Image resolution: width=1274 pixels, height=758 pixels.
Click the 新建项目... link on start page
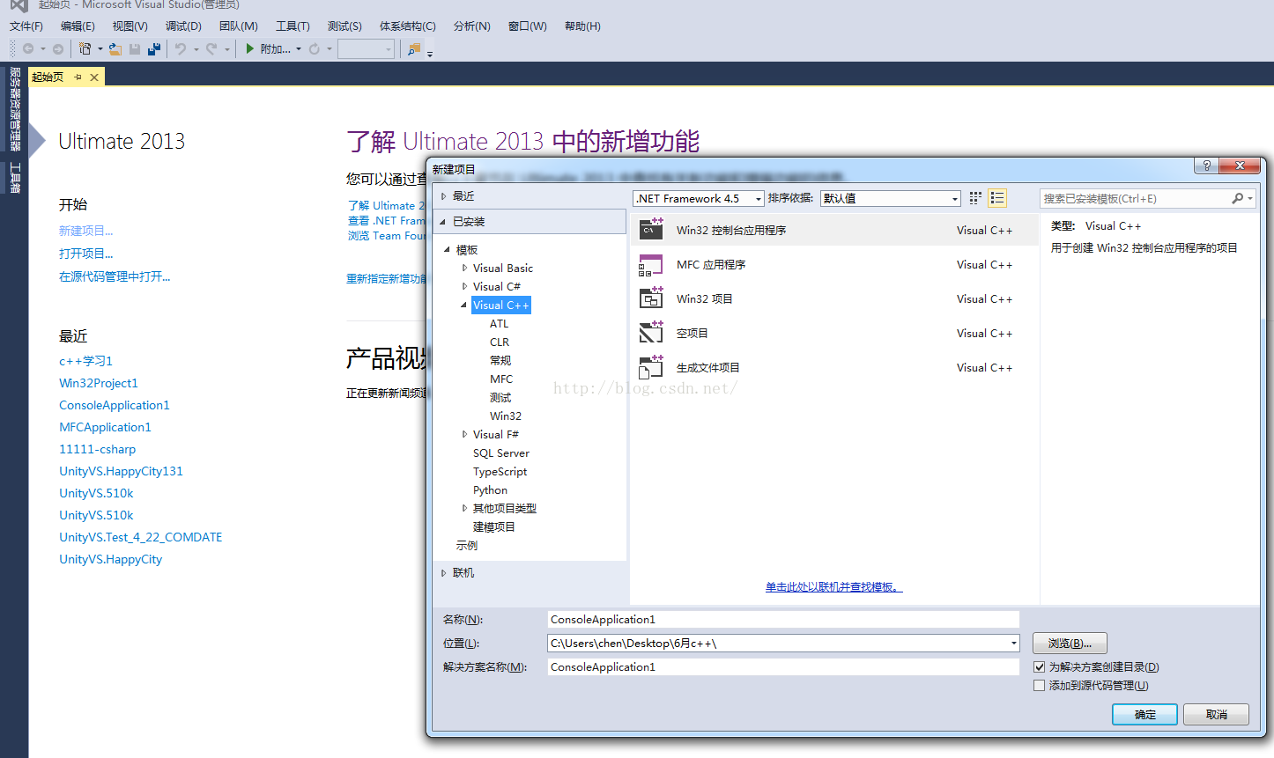(x=86, y=231)
